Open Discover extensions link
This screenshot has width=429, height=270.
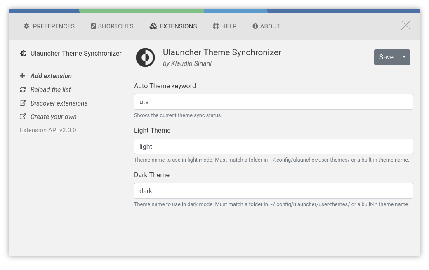tap(59, 103)
